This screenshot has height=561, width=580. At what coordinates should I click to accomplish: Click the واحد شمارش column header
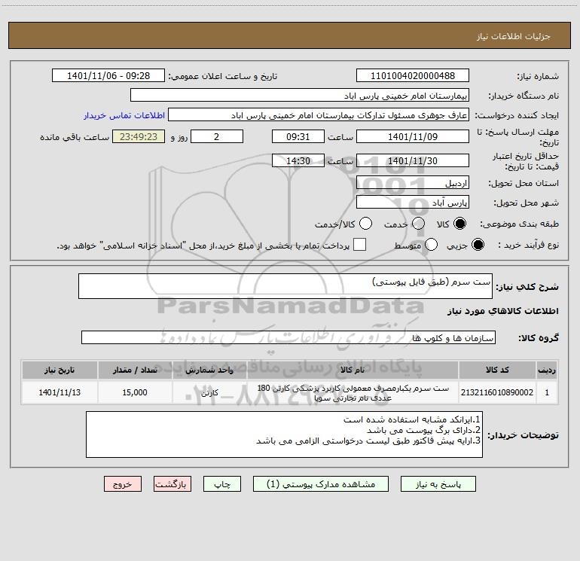coord(209,370)
